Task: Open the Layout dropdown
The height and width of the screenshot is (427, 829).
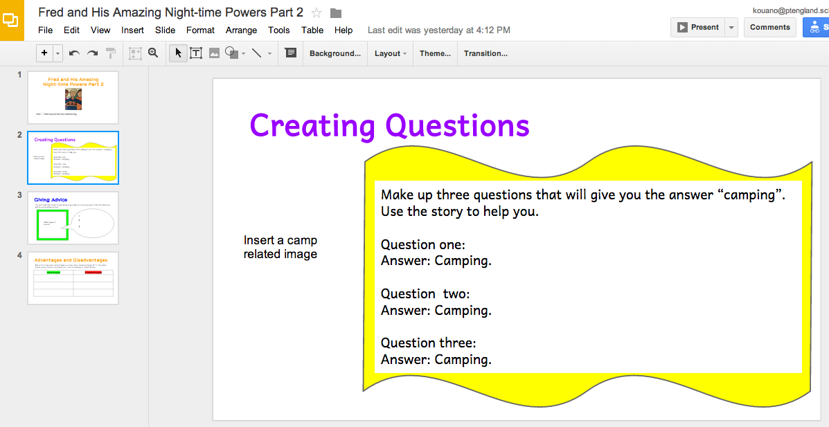Action: 390,53
